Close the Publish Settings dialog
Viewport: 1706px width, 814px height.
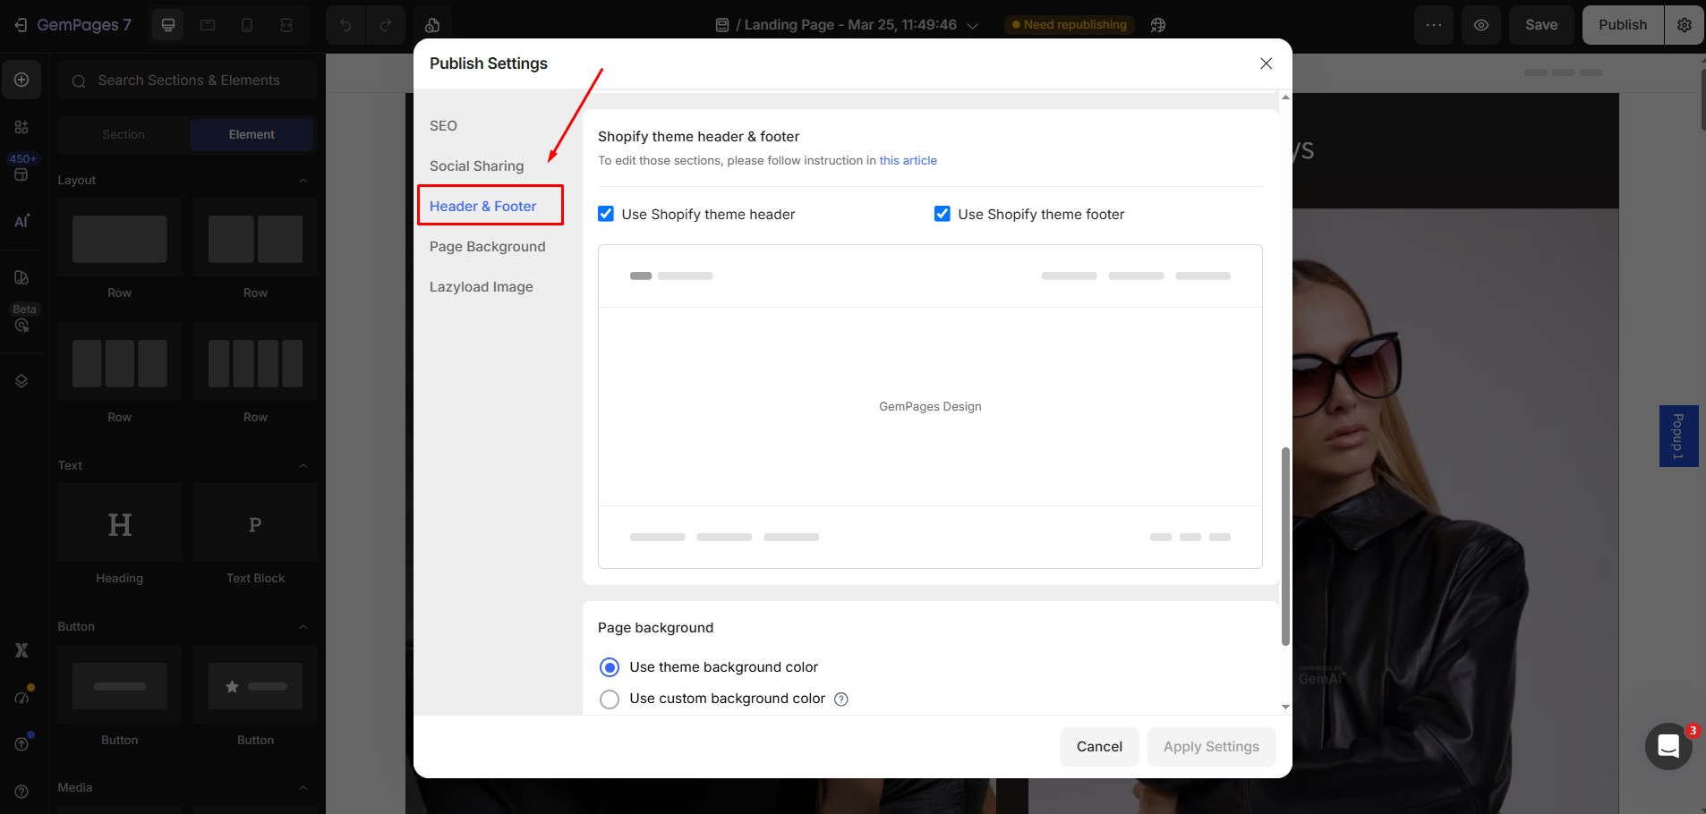[x=1266, y=64]
